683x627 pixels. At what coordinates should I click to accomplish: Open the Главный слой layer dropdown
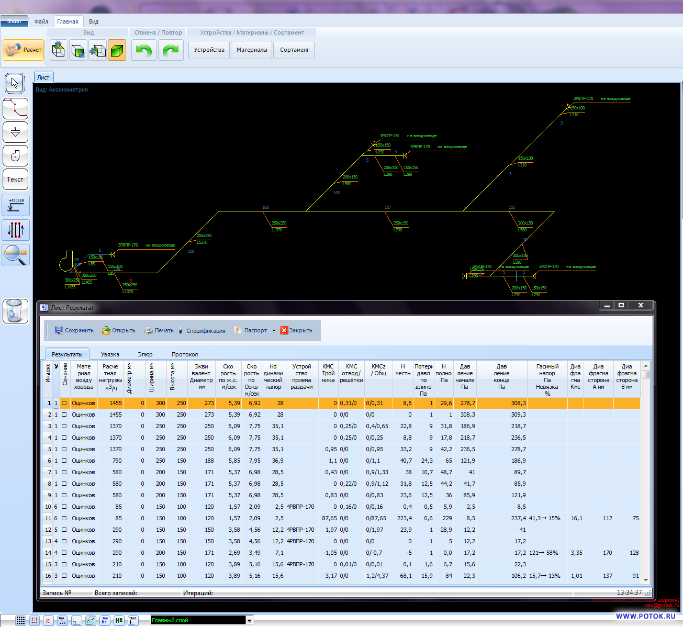pyautogui.click(x=249, y=620)
